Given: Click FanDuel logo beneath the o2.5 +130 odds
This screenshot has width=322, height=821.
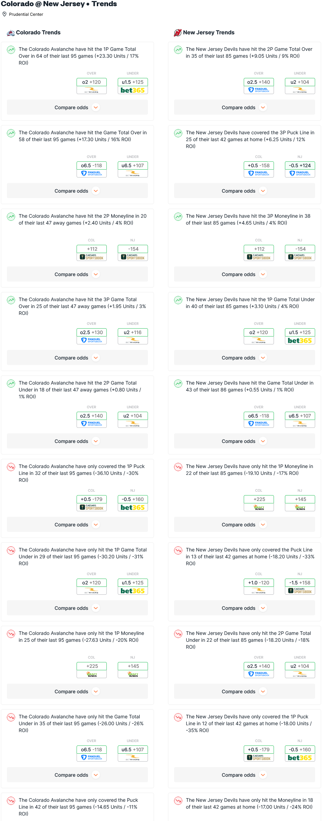Looking at the screenshot, I should [x=92, y=341].
